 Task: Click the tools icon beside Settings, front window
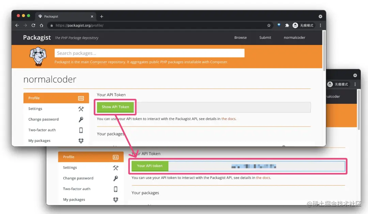click(x=81, y=109)
